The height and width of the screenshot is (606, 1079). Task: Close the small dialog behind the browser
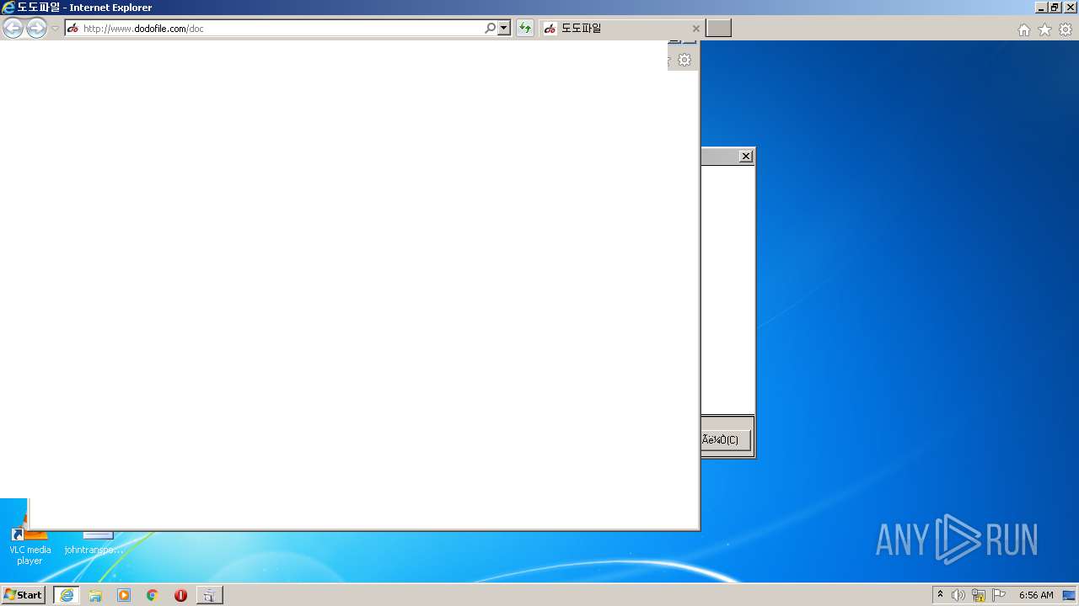tap(746, 157)
